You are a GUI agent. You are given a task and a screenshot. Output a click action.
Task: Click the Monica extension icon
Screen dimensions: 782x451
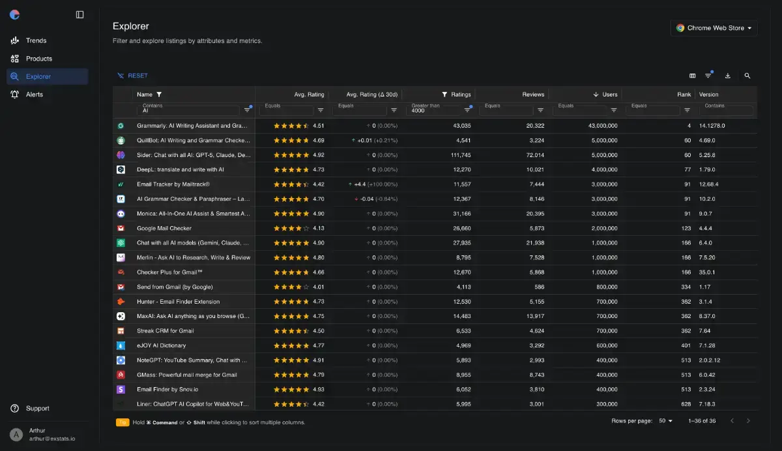point(121,214)
